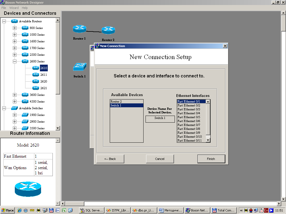
Task: Click scroll up arrow of Ethernet Interfaces list
Action: click(x=208, y=101)
